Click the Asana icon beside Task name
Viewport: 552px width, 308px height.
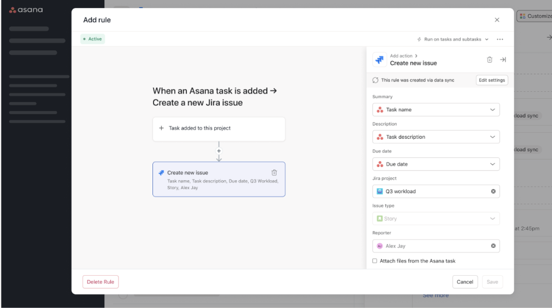pyautogui.click(x=380, y=110)
